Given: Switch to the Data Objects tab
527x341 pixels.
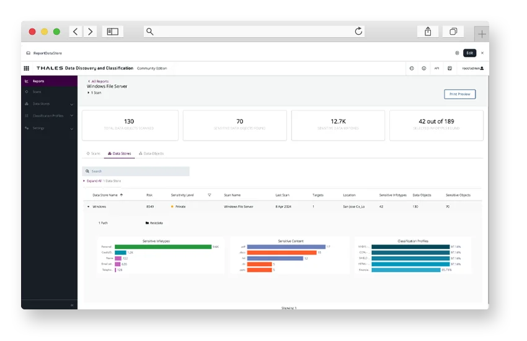Looking at the screenshot, I should (152, 153).
